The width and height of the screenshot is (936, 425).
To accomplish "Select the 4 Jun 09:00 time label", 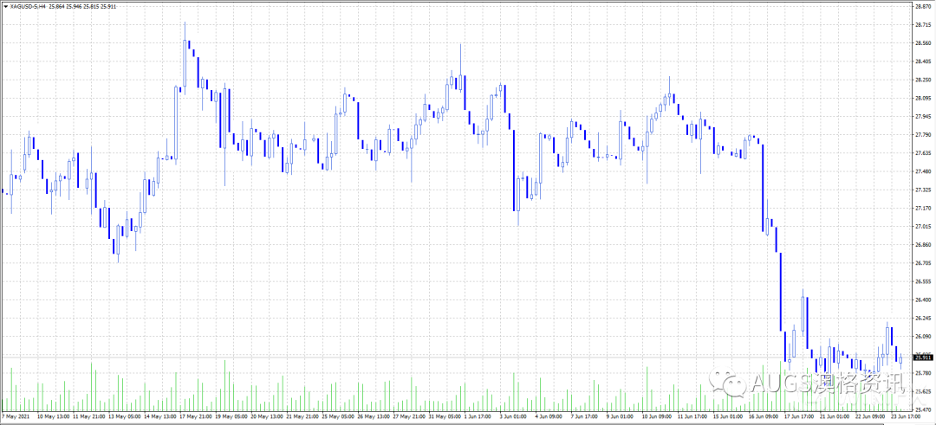I will 549,415.
